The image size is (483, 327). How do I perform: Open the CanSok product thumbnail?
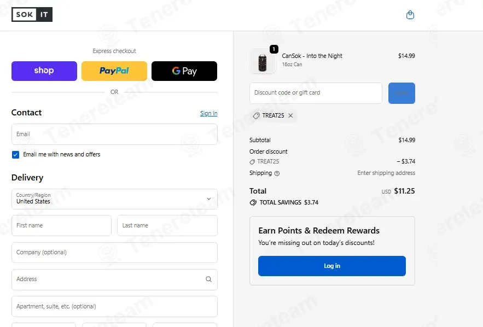[x=263, y=61]
